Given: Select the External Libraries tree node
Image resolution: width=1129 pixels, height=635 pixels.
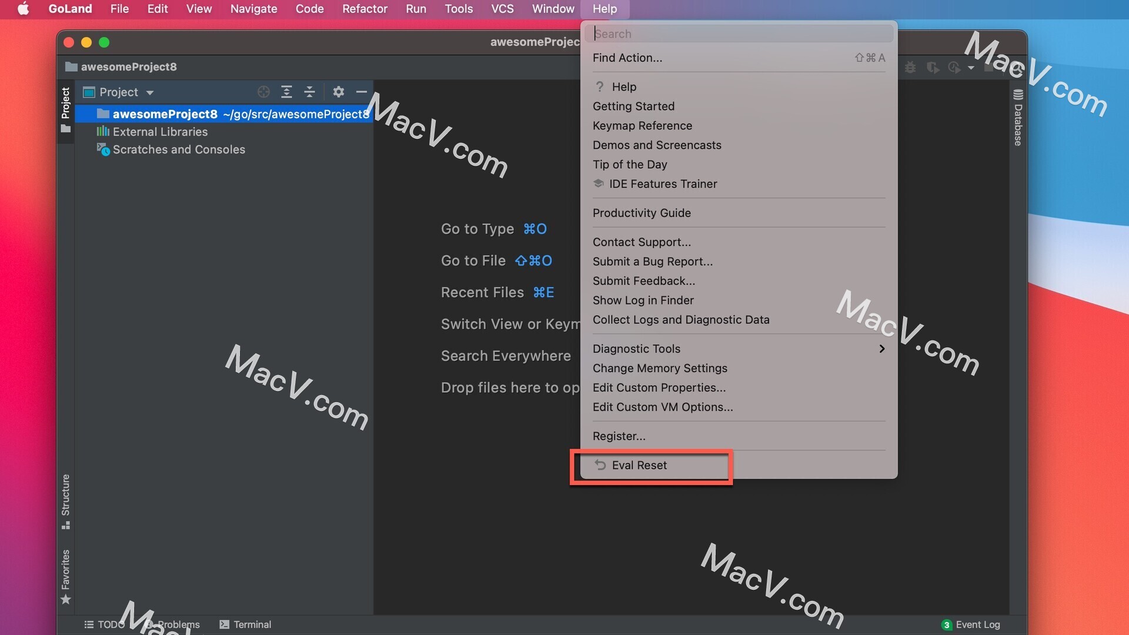Looking at the screenshot, I should click(160, 132).
